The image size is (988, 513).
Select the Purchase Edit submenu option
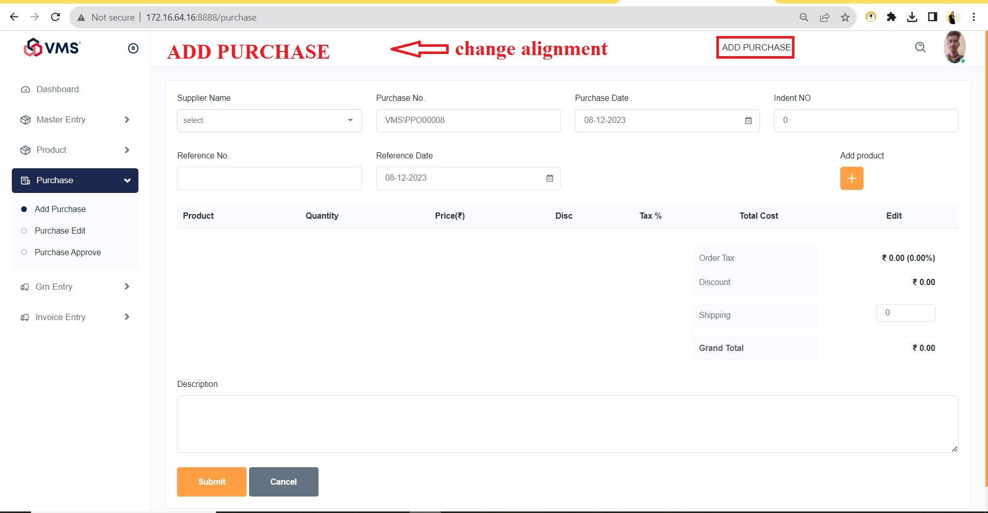tap(60, 231)
